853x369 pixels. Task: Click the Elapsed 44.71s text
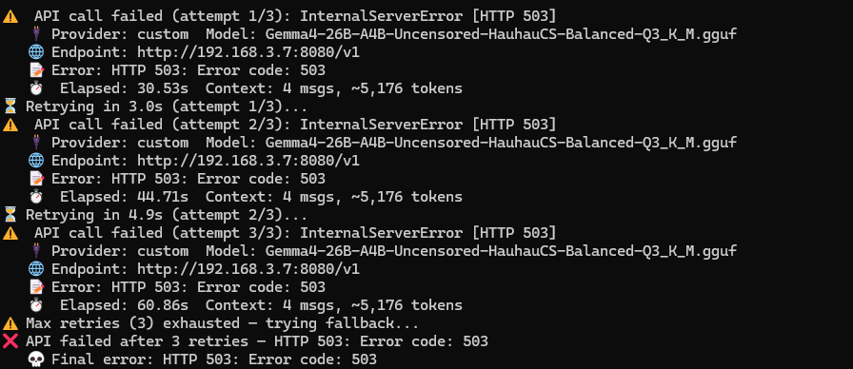click(124, 197)
